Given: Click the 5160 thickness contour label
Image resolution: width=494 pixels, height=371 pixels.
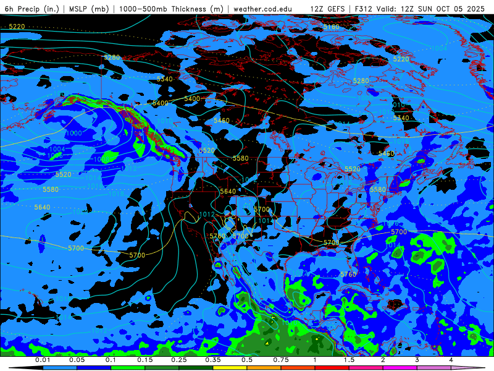Looking at the screenshot, I should pyautogui.click(x=332, y=27).
